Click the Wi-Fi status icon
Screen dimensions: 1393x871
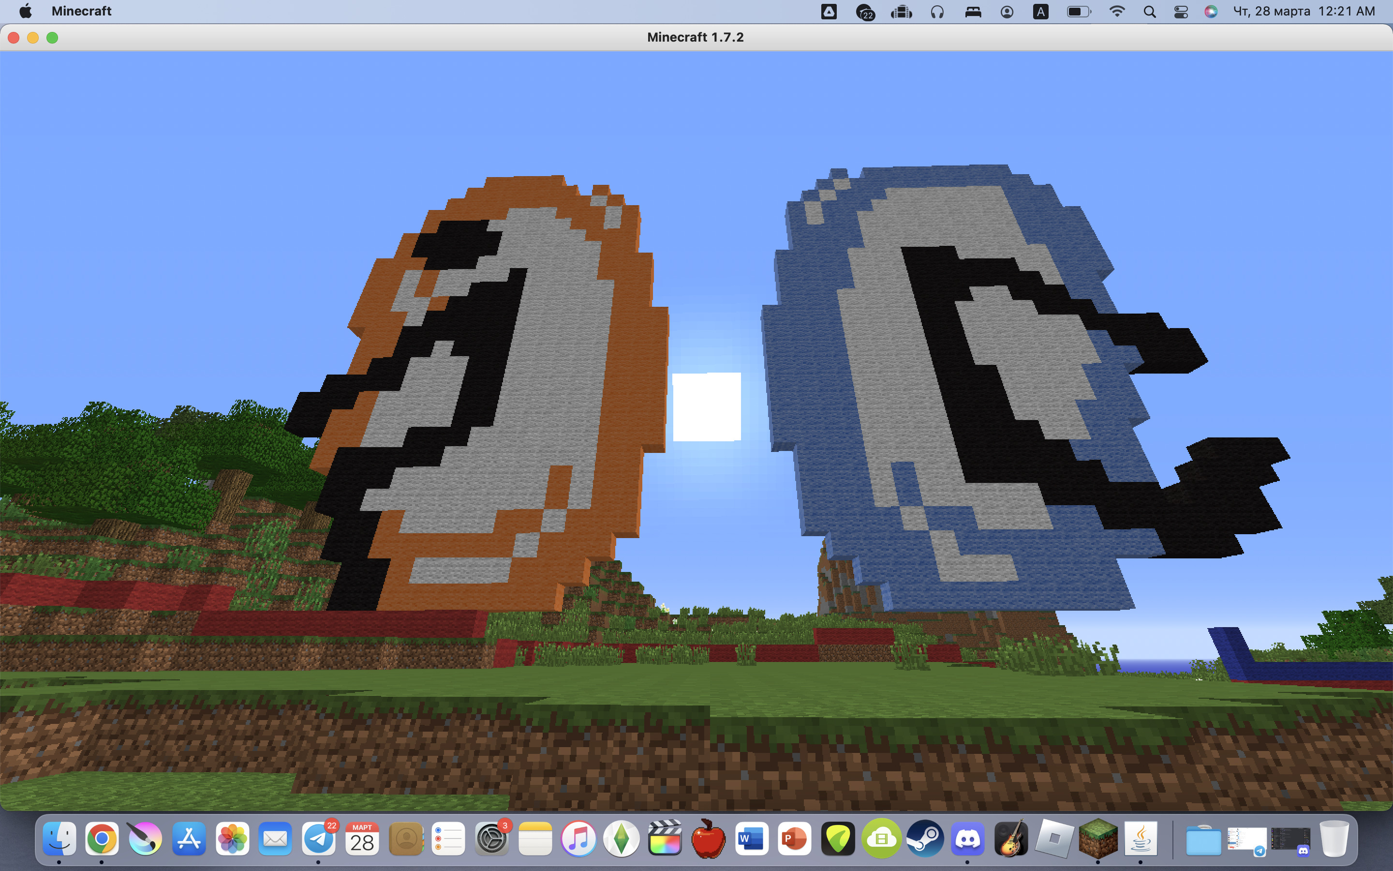[x=1117, y=12]
